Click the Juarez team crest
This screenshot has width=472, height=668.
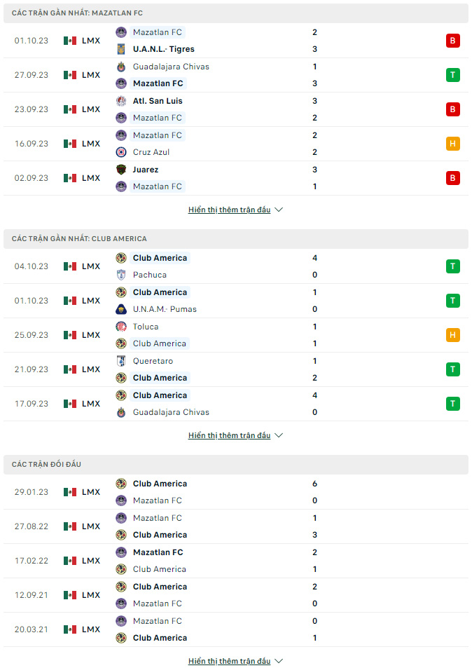click(x=121, y=170)
